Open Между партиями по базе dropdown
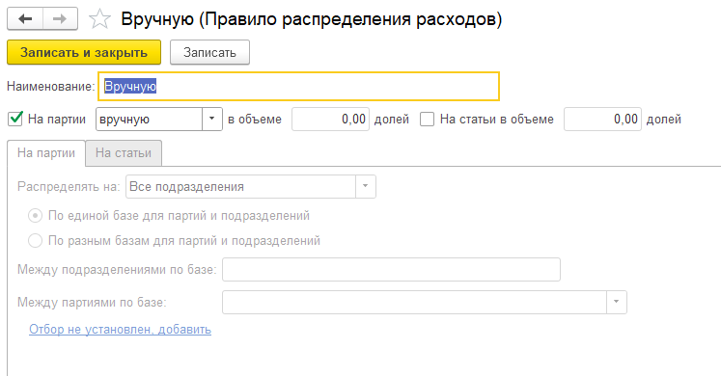Image resolution: width=721 pixels, height=376 pixels. coord(617,302)
